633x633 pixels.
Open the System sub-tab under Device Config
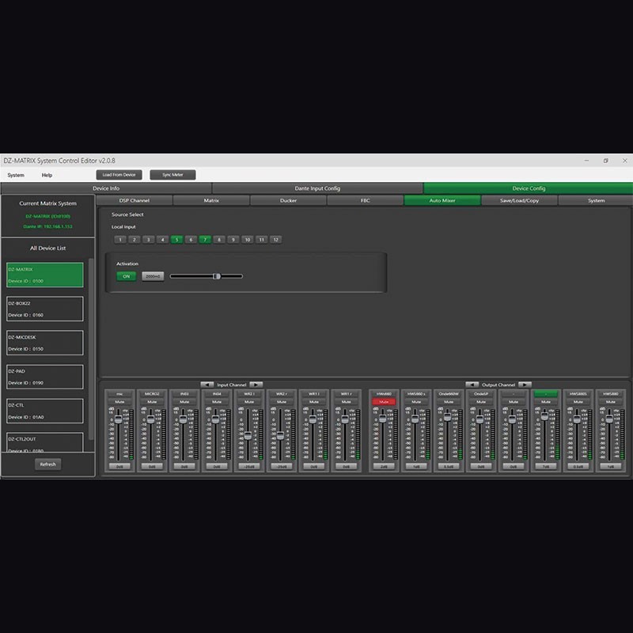click(596, 201)
